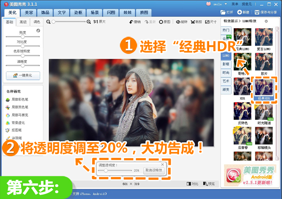Image resolution: width=282 pixels, height=199 pixels.
Task: Expand the 特效展示 panel dropdown arrow
Action: coord(266,21)
